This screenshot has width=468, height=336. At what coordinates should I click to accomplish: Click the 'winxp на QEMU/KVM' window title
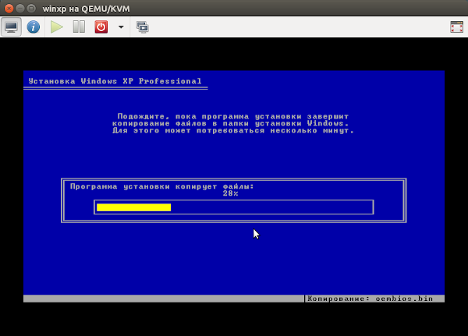coord(87,9)
